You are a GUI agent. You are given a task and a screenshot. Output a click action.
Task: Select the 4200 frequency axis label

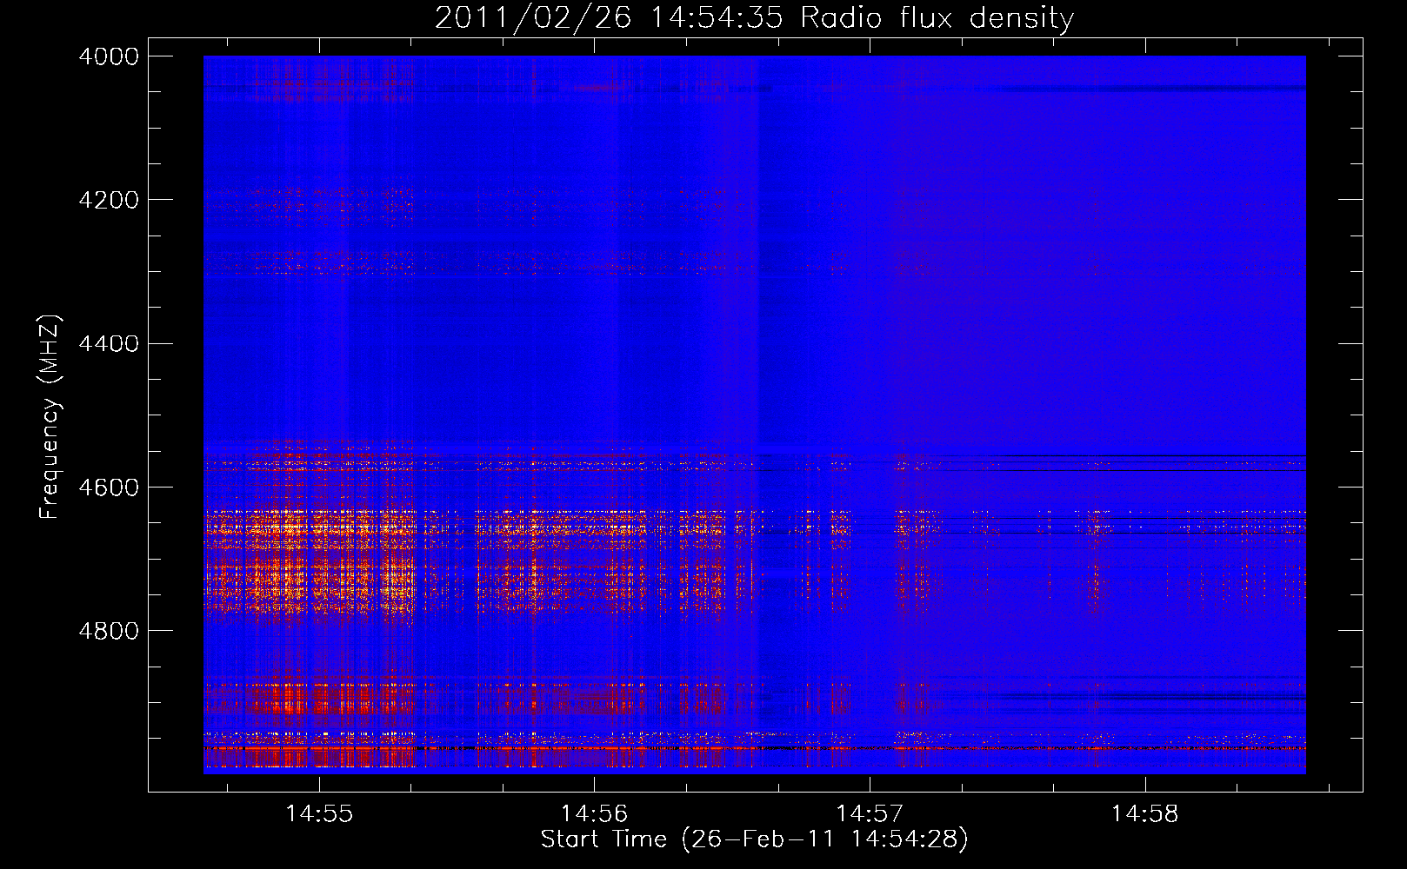pos(109,200)
